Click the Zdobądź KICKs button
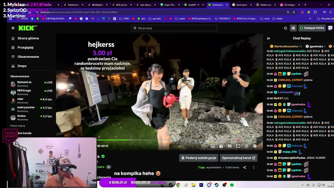 pos(312,28)
